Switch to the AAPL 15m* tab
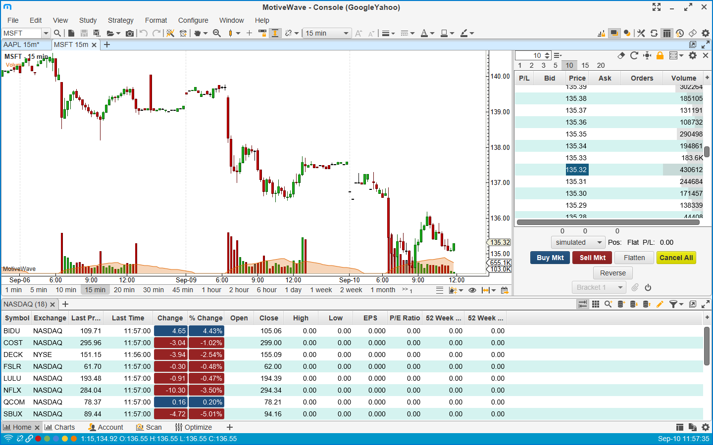 click(21, 44)
